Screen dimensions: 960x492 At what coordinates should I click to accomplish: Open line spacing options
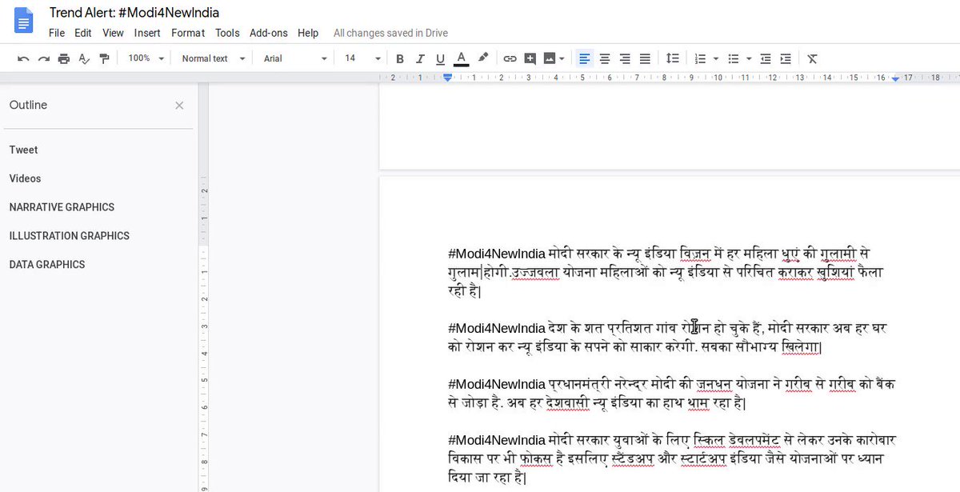point(673,58)
